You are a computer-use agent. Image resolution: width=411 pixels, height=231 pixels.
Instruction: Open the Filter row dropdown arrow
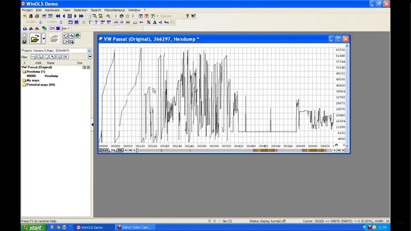[90, 56]
